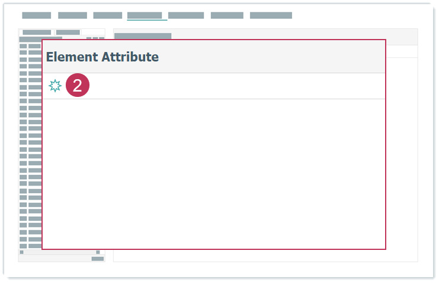Select the topmost row in the left tree list
Screen dimensions: 439x283
tap(31, 45)
